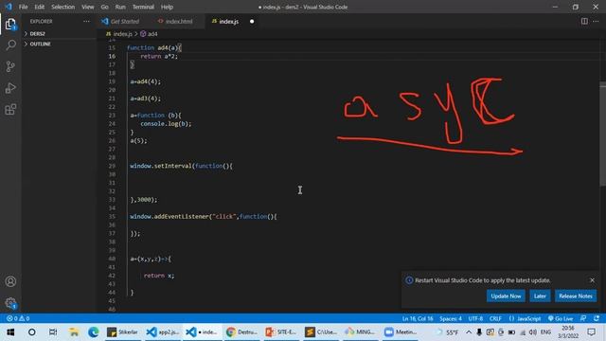This screenshot has width=606, height=341.
Task: Click on return x; code line
Action: 159,276
